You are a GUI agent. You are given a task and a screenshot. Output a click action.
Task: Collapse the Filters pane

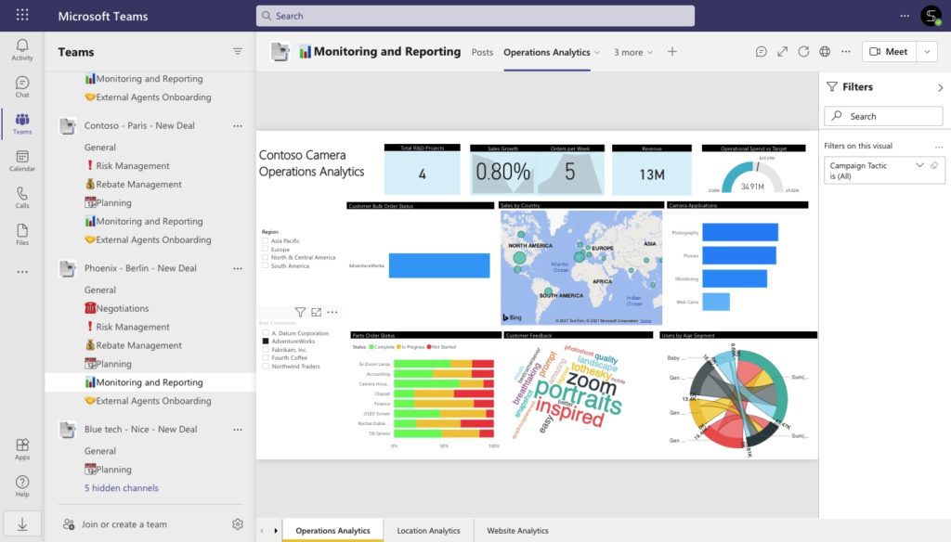coord(940,87)
